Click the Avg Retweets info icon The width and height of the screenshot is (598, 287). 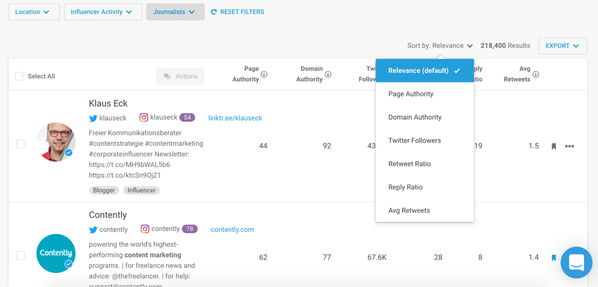tap(536, 75)
